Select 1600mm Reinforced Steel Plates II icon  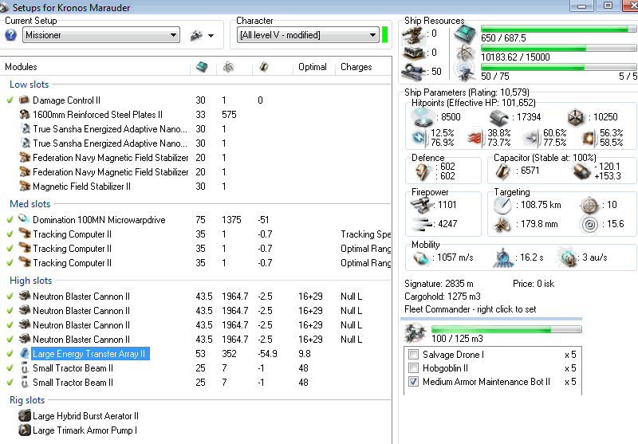25,114
